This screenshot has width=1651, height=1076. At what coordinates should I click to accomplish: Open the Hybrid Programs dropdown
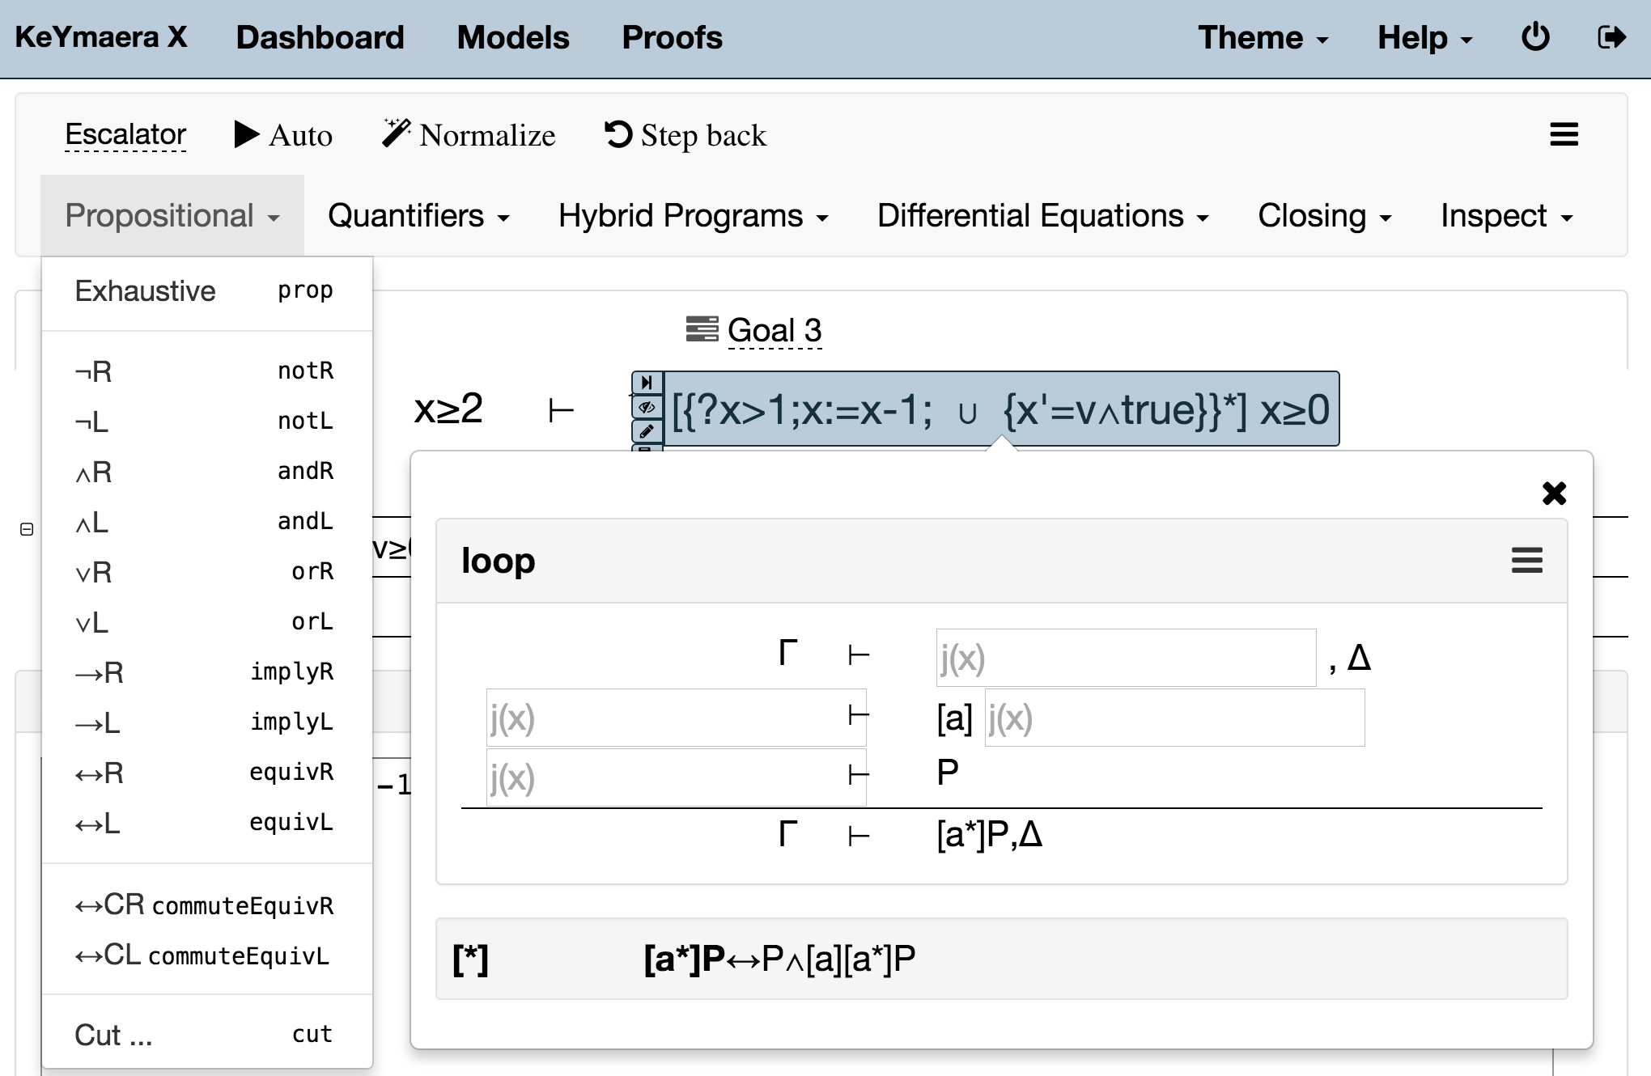pyautogui.click(x=693, y=216)
